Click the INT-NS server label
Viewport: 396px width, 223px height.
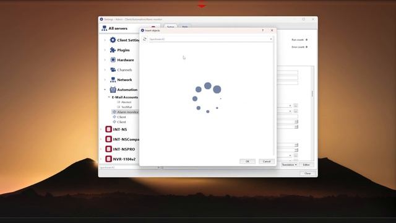tap(120, 129)
